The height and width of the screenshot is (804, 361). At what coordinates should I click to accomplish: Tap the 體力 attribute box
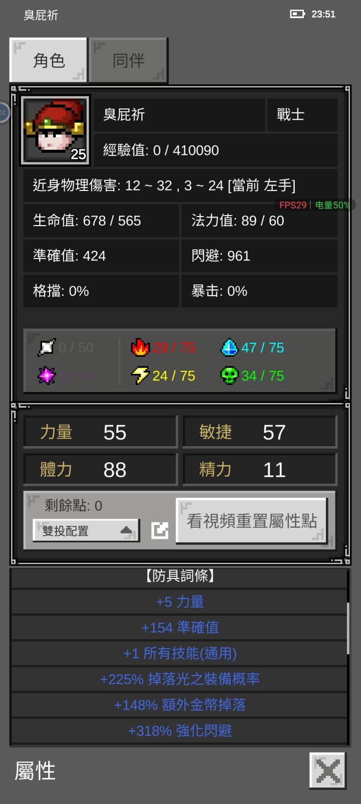pyautogui.click(x=101, y=470)
